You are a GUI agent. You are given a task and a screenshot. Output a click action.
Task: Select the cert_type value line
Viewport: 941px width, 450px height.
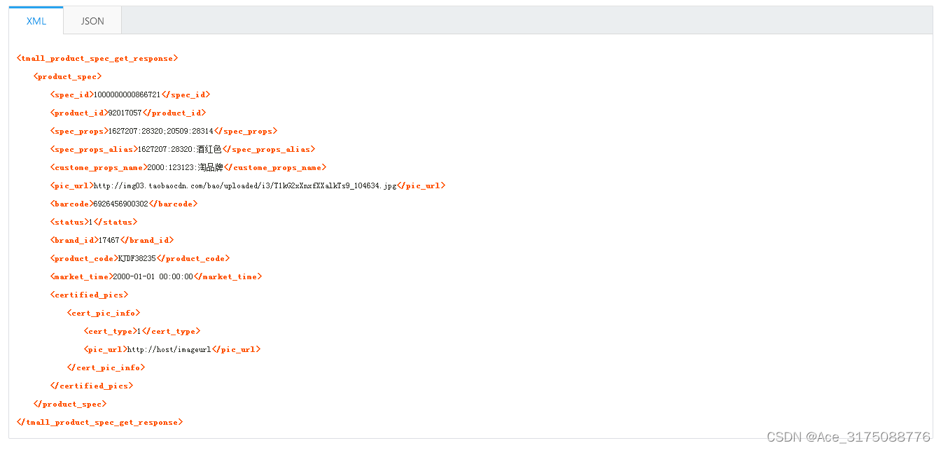point(142,331)
